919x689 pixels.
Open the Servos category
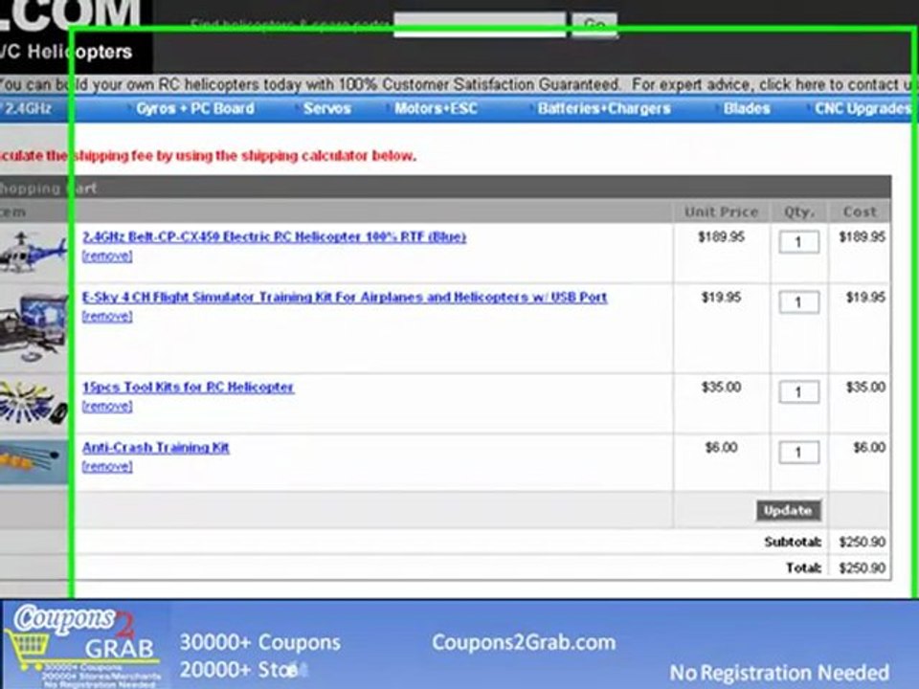click(x=327, y=108)
